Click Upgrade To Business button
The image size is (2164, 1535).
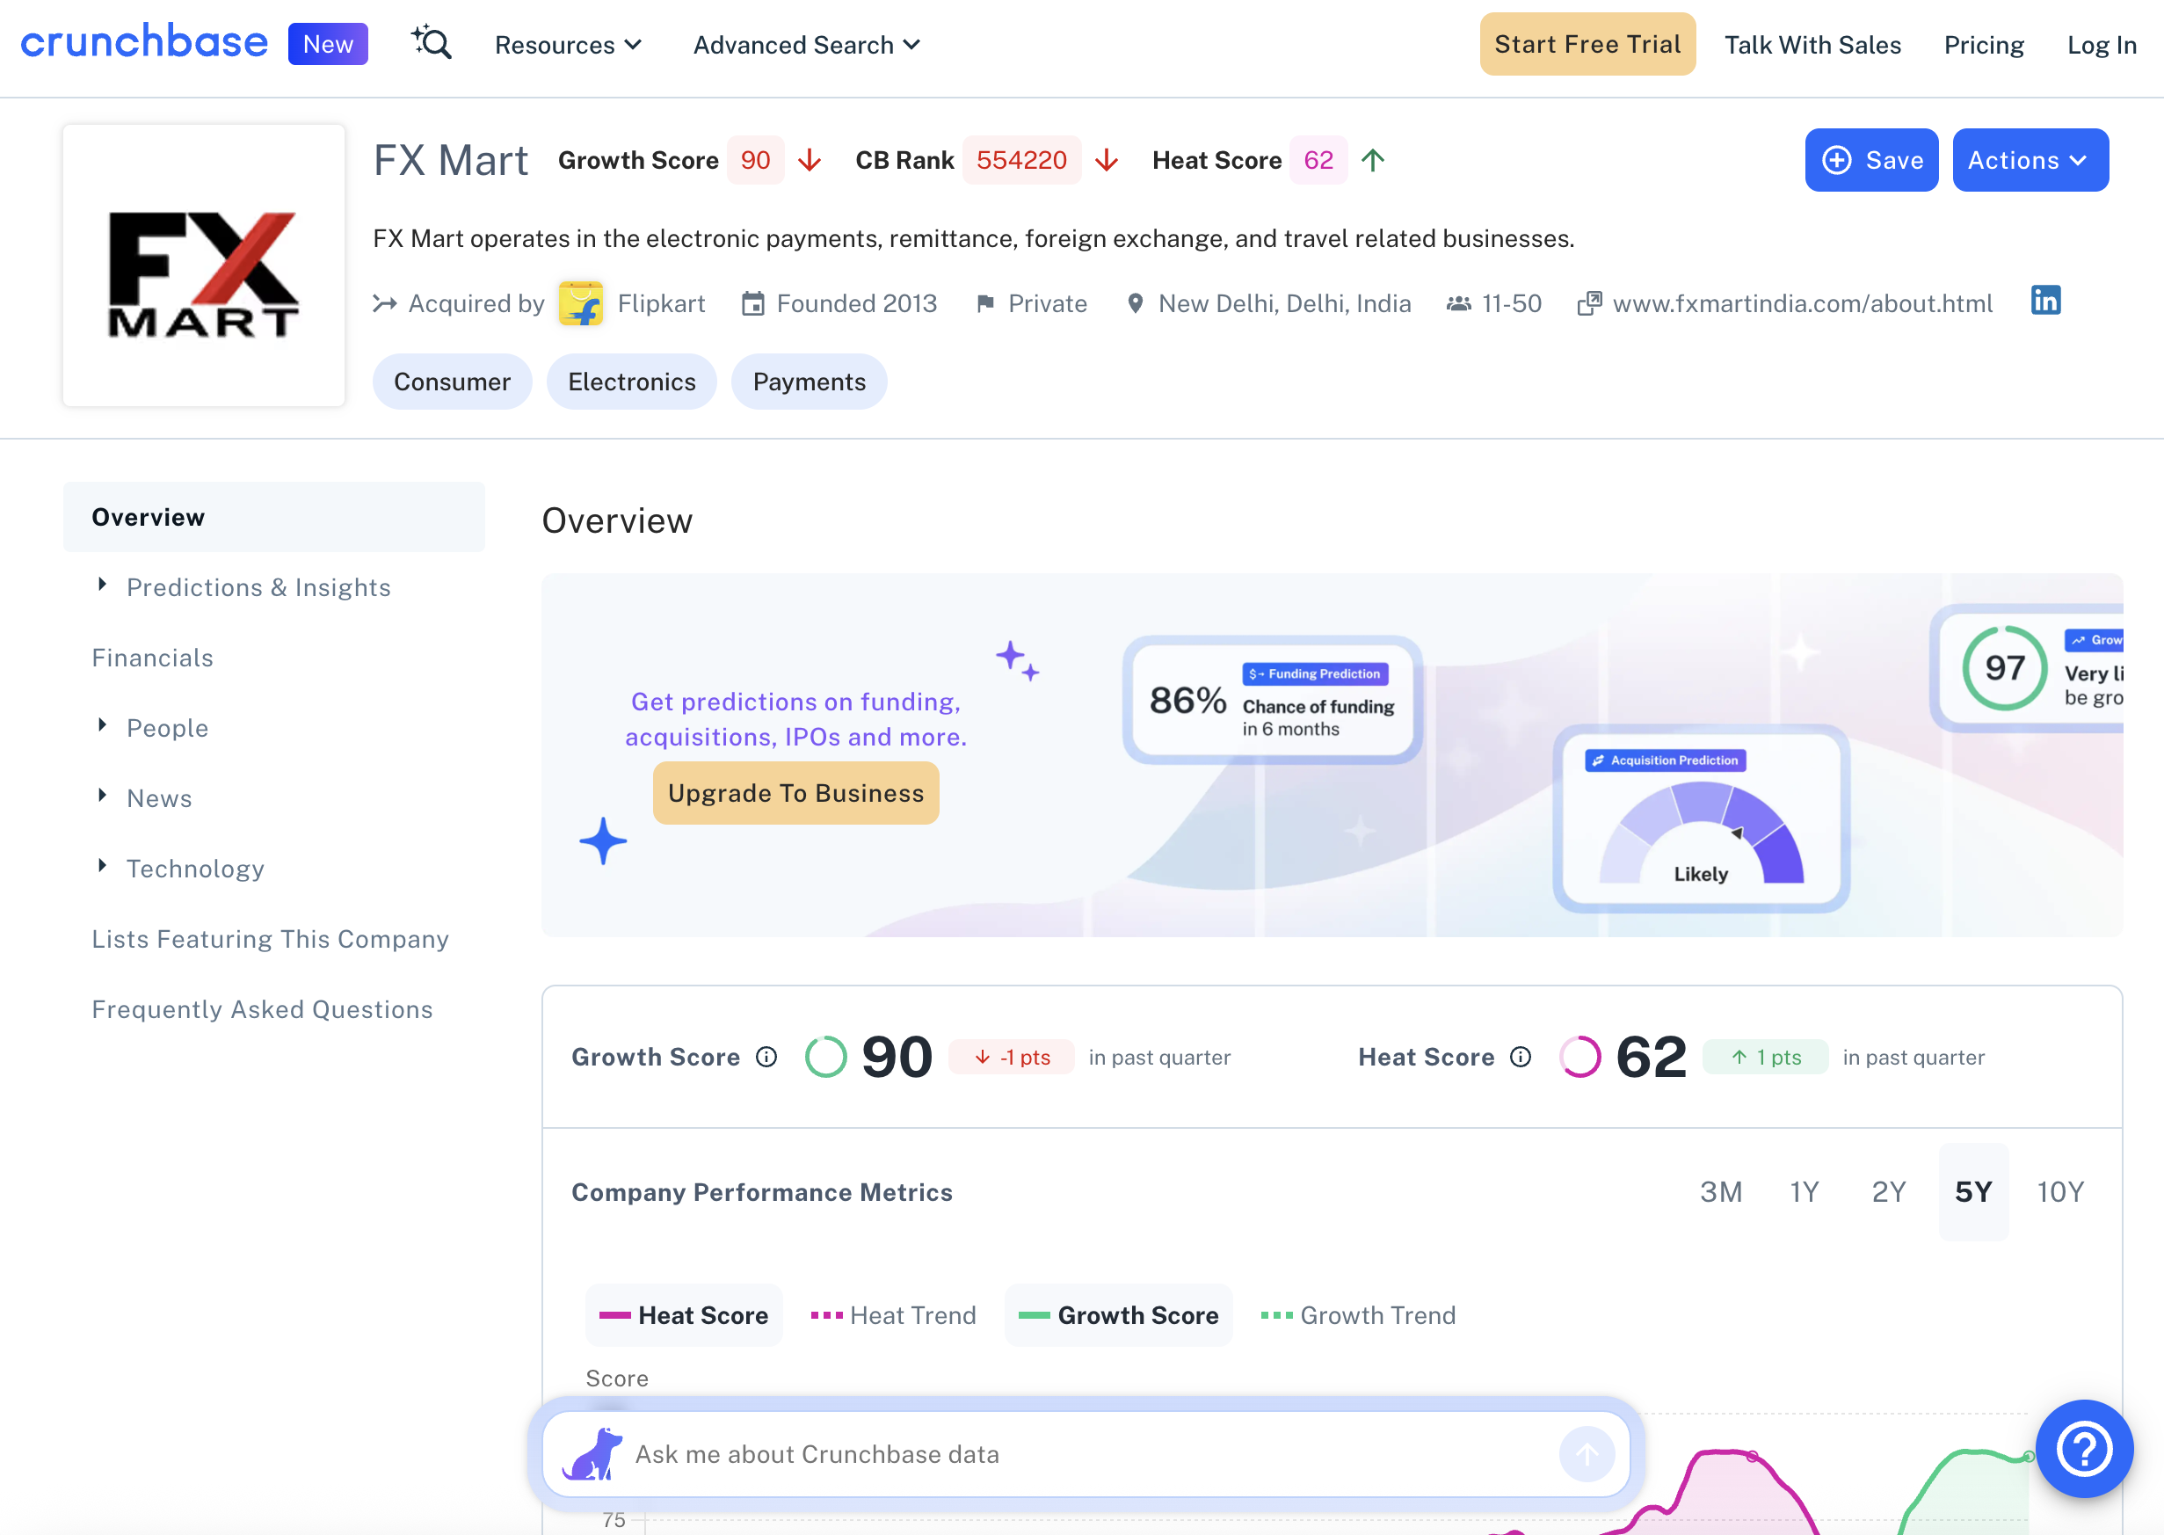point(795,792)
